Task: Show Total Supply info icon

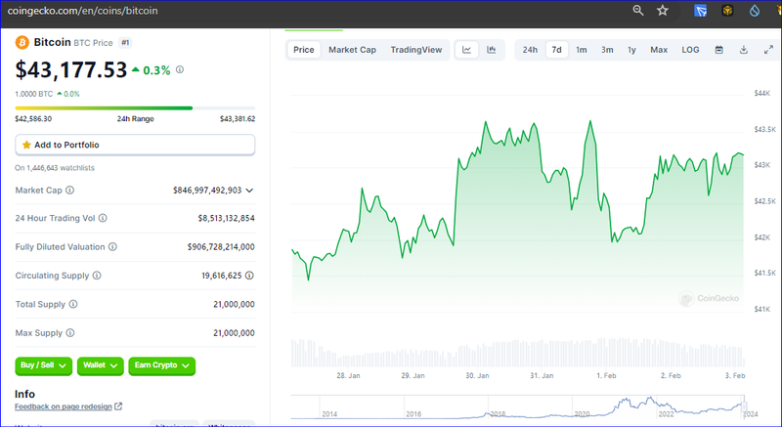Action: pyautogui.click(x=72, y=304)
